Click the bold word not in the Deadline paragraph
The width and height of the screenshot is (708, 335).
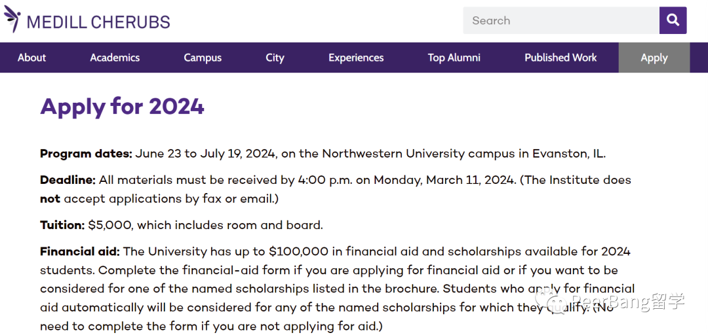(50, 199)
